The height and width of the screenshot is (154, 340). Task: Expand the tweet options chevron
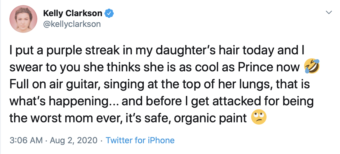(329, 12)
